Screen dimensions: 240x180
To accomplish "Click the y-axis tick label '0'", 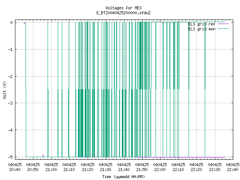I will tap(11, 22).
